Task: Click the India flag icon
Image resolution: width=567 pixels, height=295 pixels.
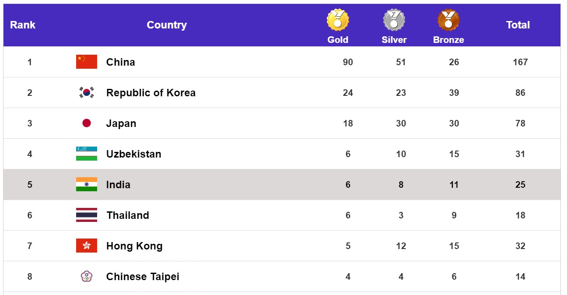Action: [87, 185]
